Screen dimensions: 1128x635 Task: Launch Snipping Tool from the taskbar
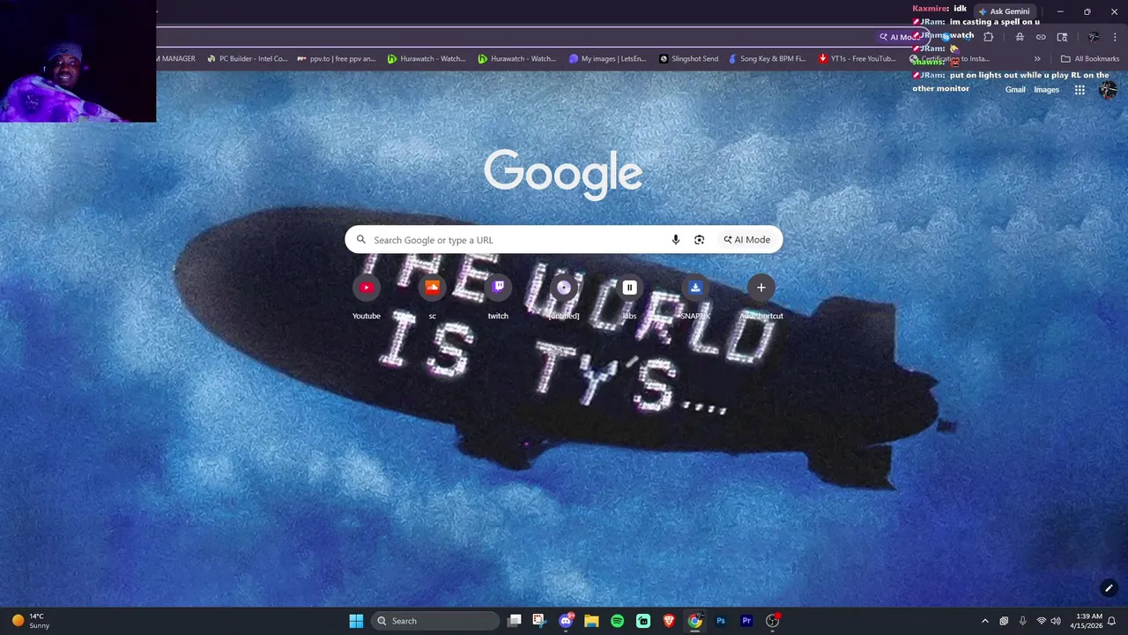click(x=539, y=621)
